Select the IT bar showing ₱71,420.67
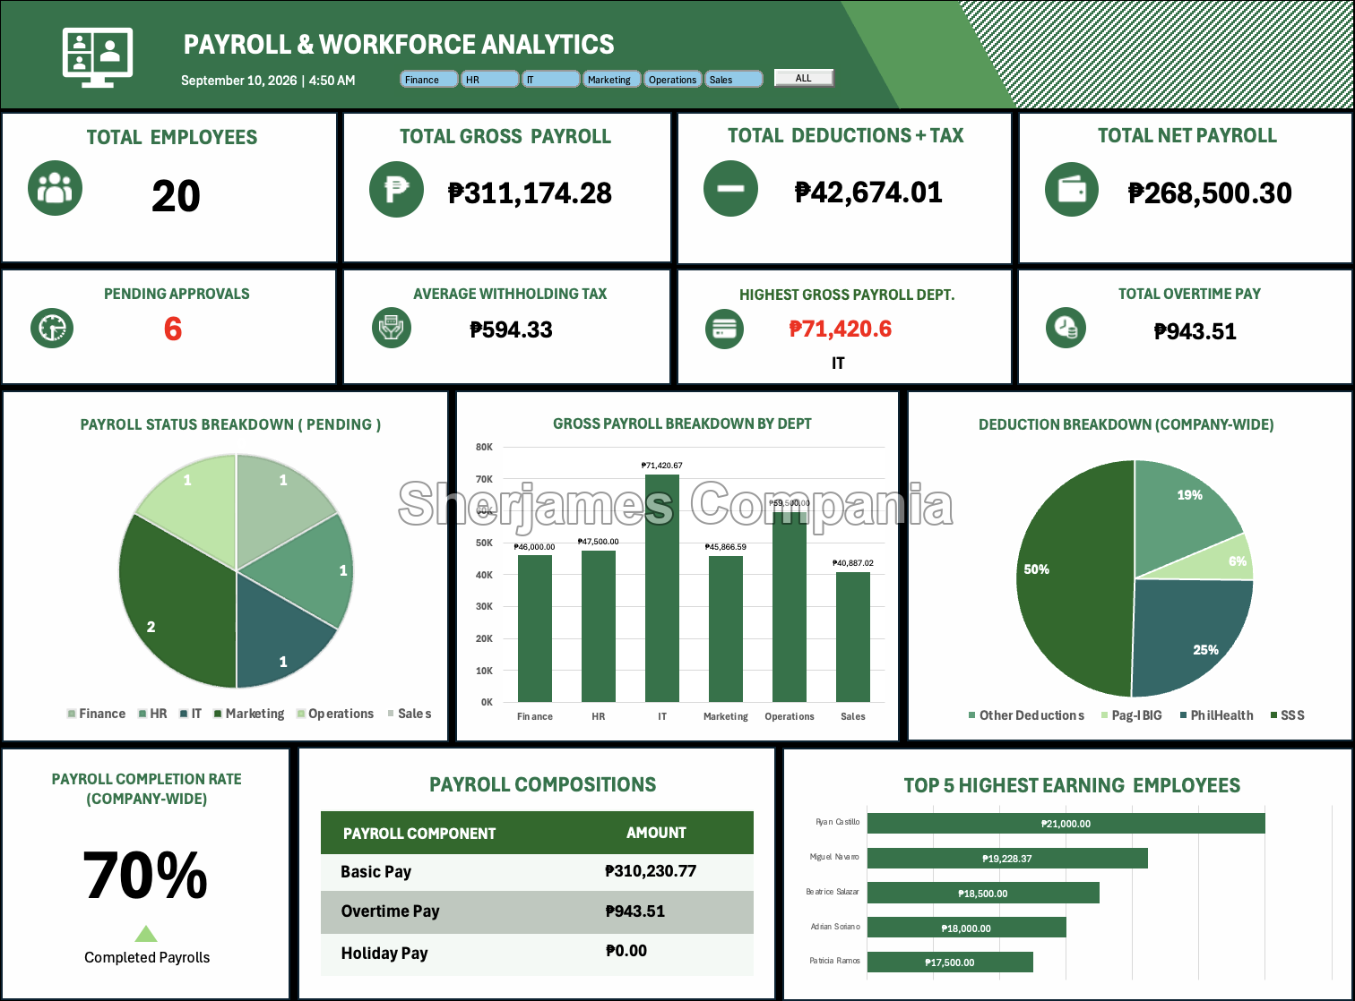 pyautogui.click(x=662, y=587)
